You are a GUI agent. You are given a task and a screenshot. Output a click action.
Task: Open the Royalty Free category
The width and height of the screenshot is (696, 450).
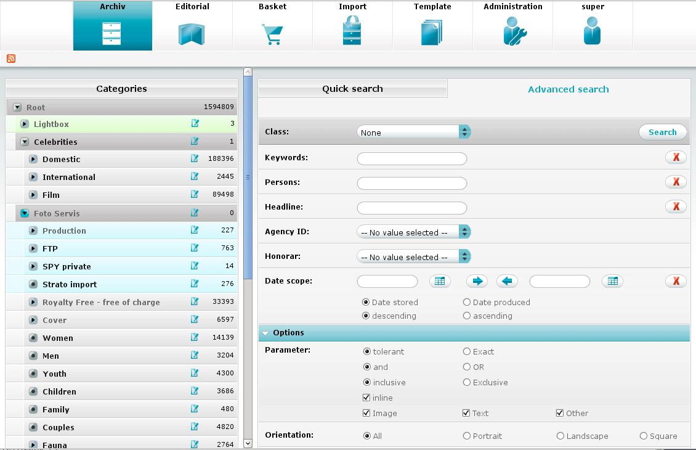pos(100,302)
